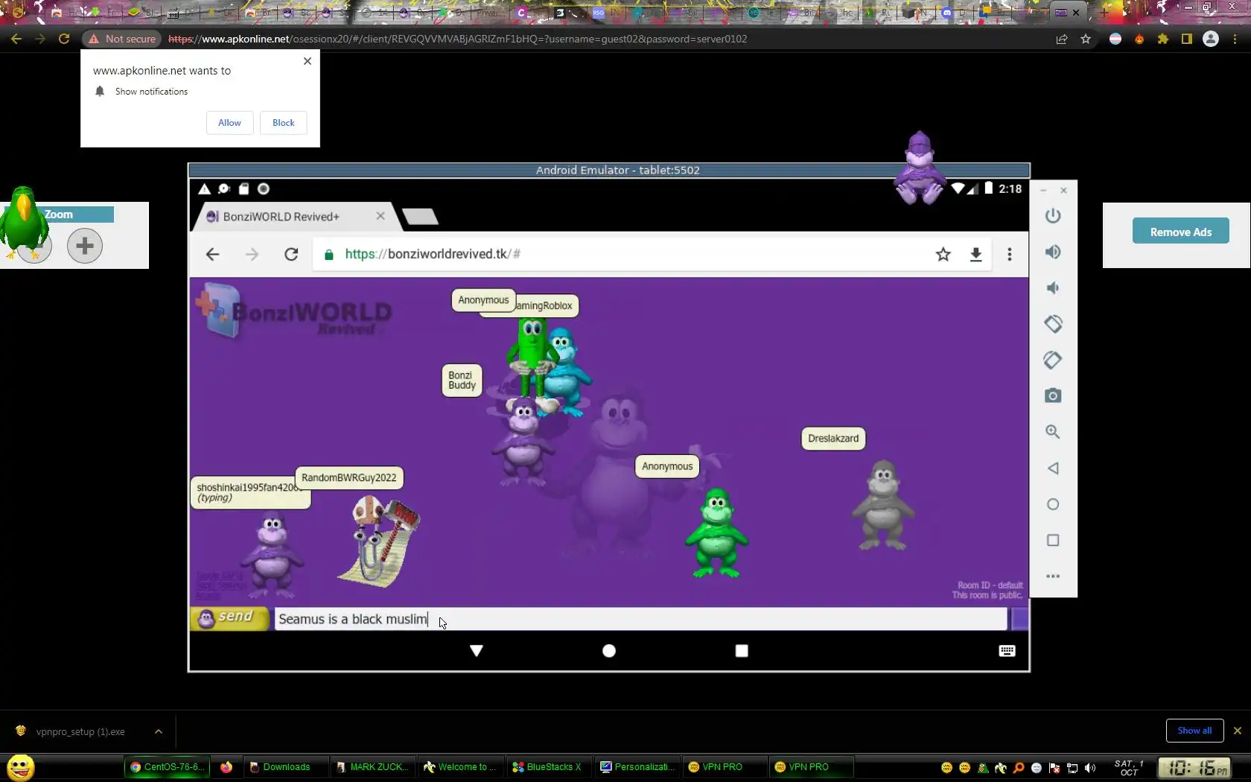
Task: Click Show all downloads
Action: [1194, 731]
